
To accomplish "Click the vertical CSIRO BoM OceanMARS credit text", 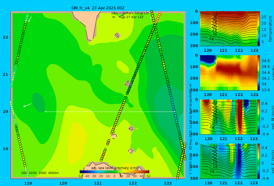I will [190, 129].
